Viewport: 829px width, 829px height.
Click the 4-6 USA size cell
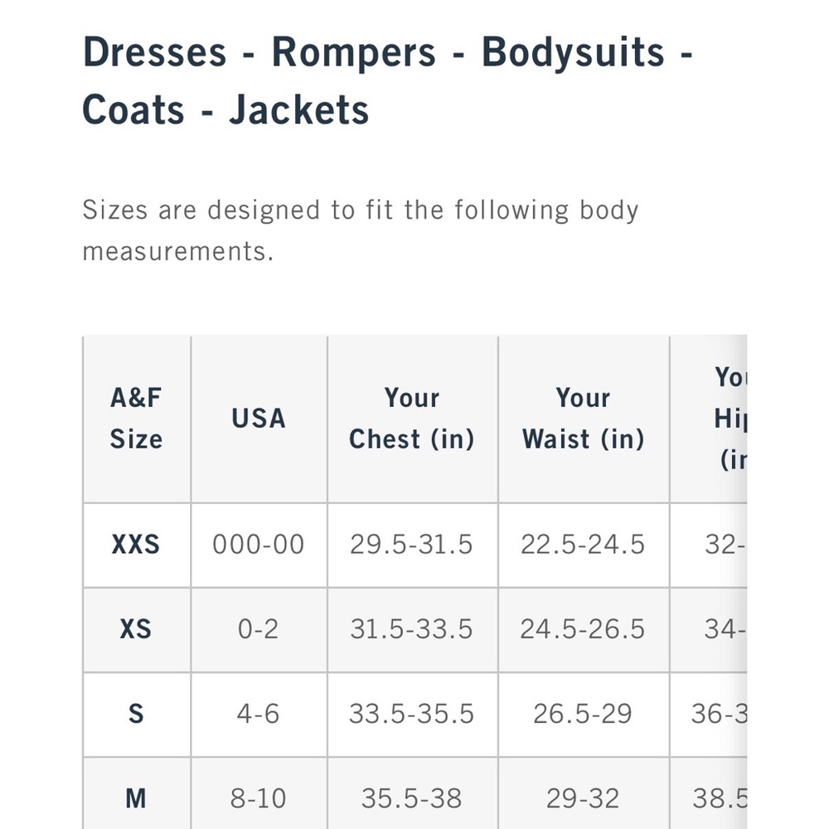point(259,714)
